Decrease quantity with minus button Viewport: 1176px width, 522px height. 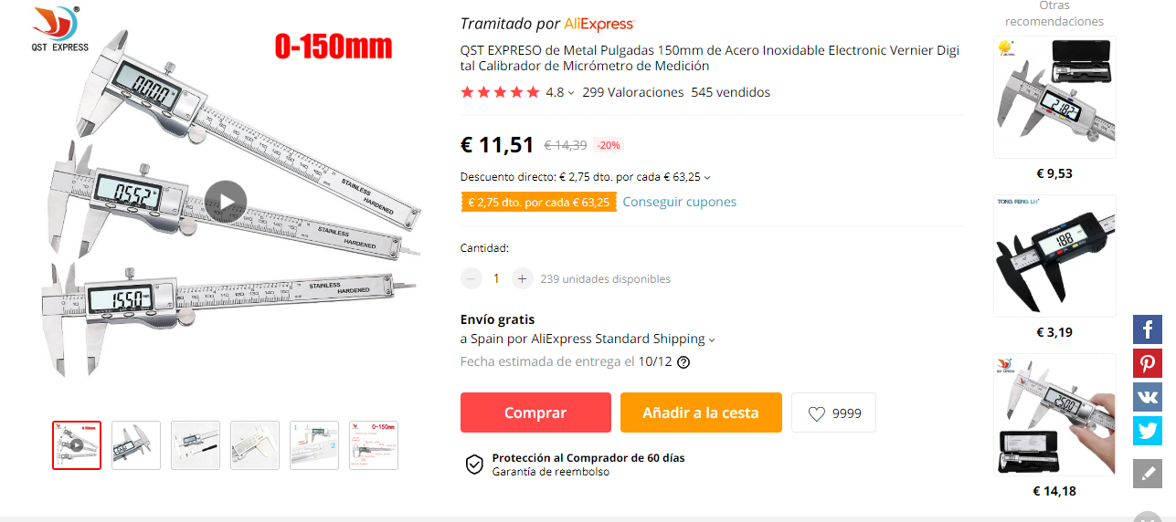[x=471, y=278]
